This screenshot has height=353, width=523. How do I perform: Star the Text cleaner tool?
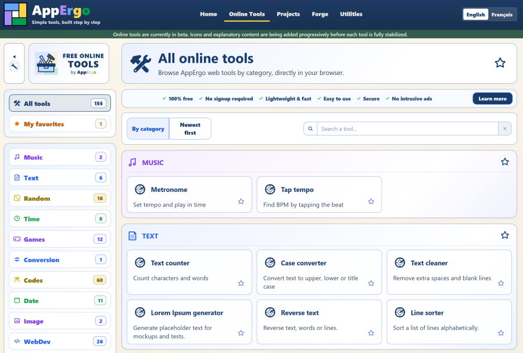pos(501,283)
